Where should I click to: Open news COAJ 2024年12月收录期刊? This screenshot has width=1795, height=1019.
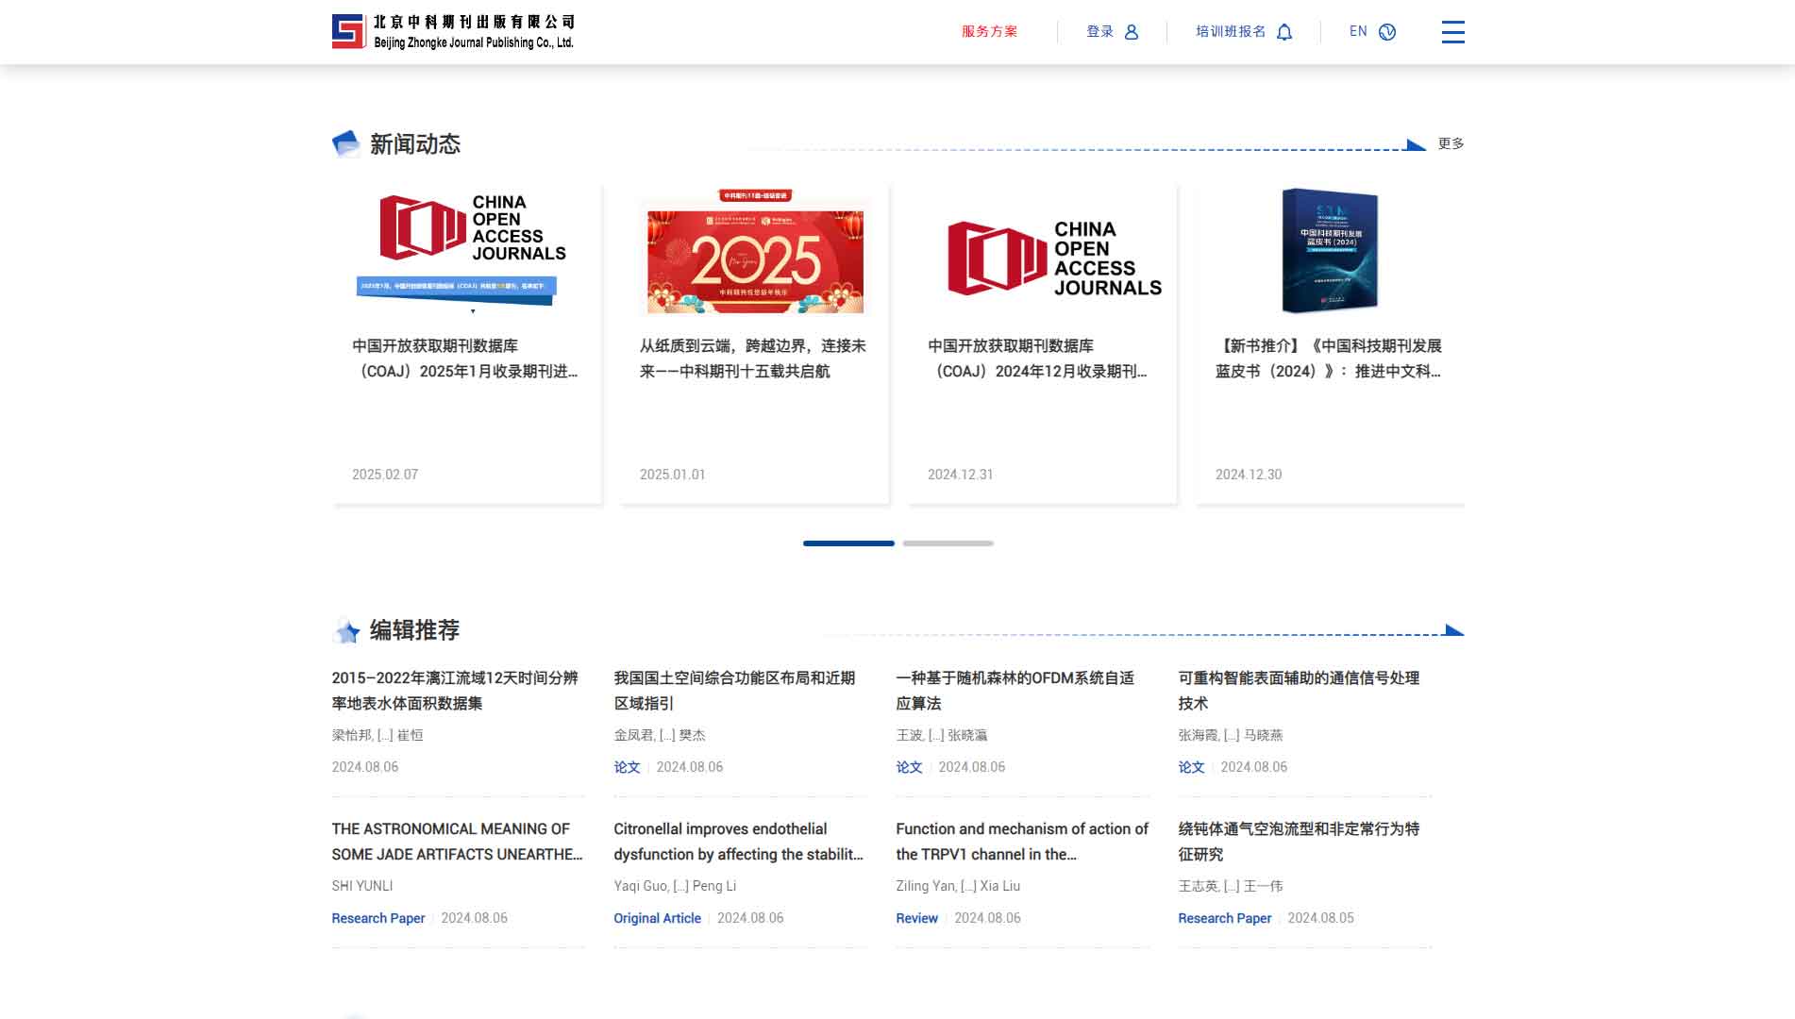[x=1038, y=359]
